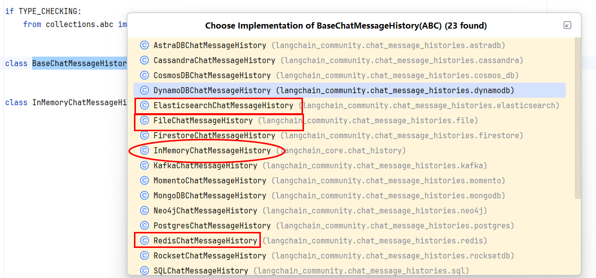Select MomentoChatMessageHistory implementation
596x278 pixels.
[x=350, y=180]
